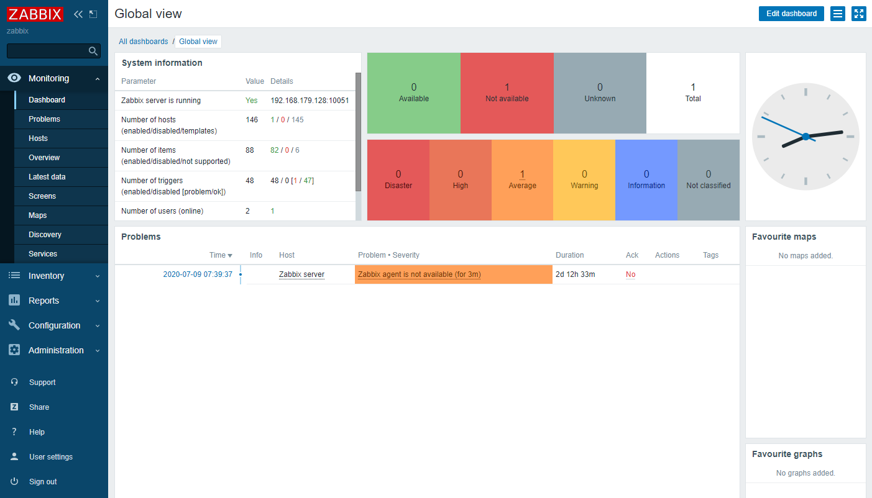Click the Help question mark icon
Viewport: 872px width, 498px height.
click(x=14, y=432)
